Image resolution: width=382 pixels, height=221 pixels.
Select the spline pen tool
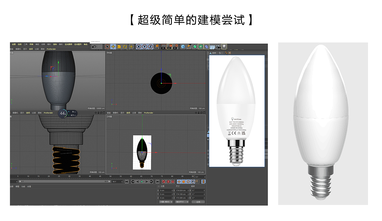(189, 47)
